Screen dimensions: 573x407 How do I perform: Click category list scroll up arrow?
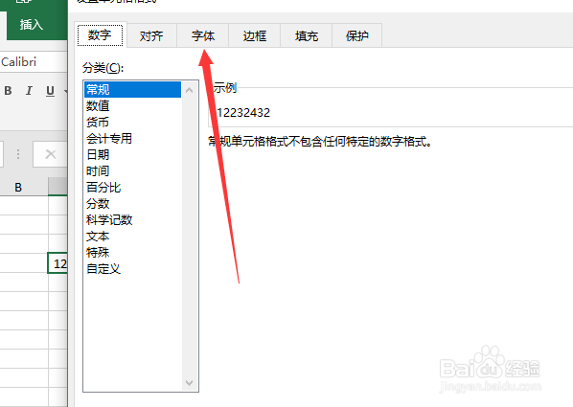[x=190, y=90]
